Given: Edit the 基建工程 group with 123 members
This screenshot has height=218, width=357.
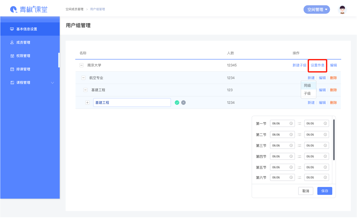Looking at the screenshot, I should point(322,90).
